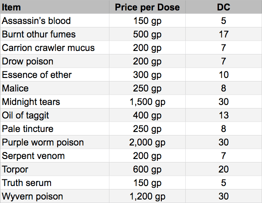This screenshot has height=203, width=262.
Task: Click the Essence of ether cell
Action: click(x=37, y=75)
